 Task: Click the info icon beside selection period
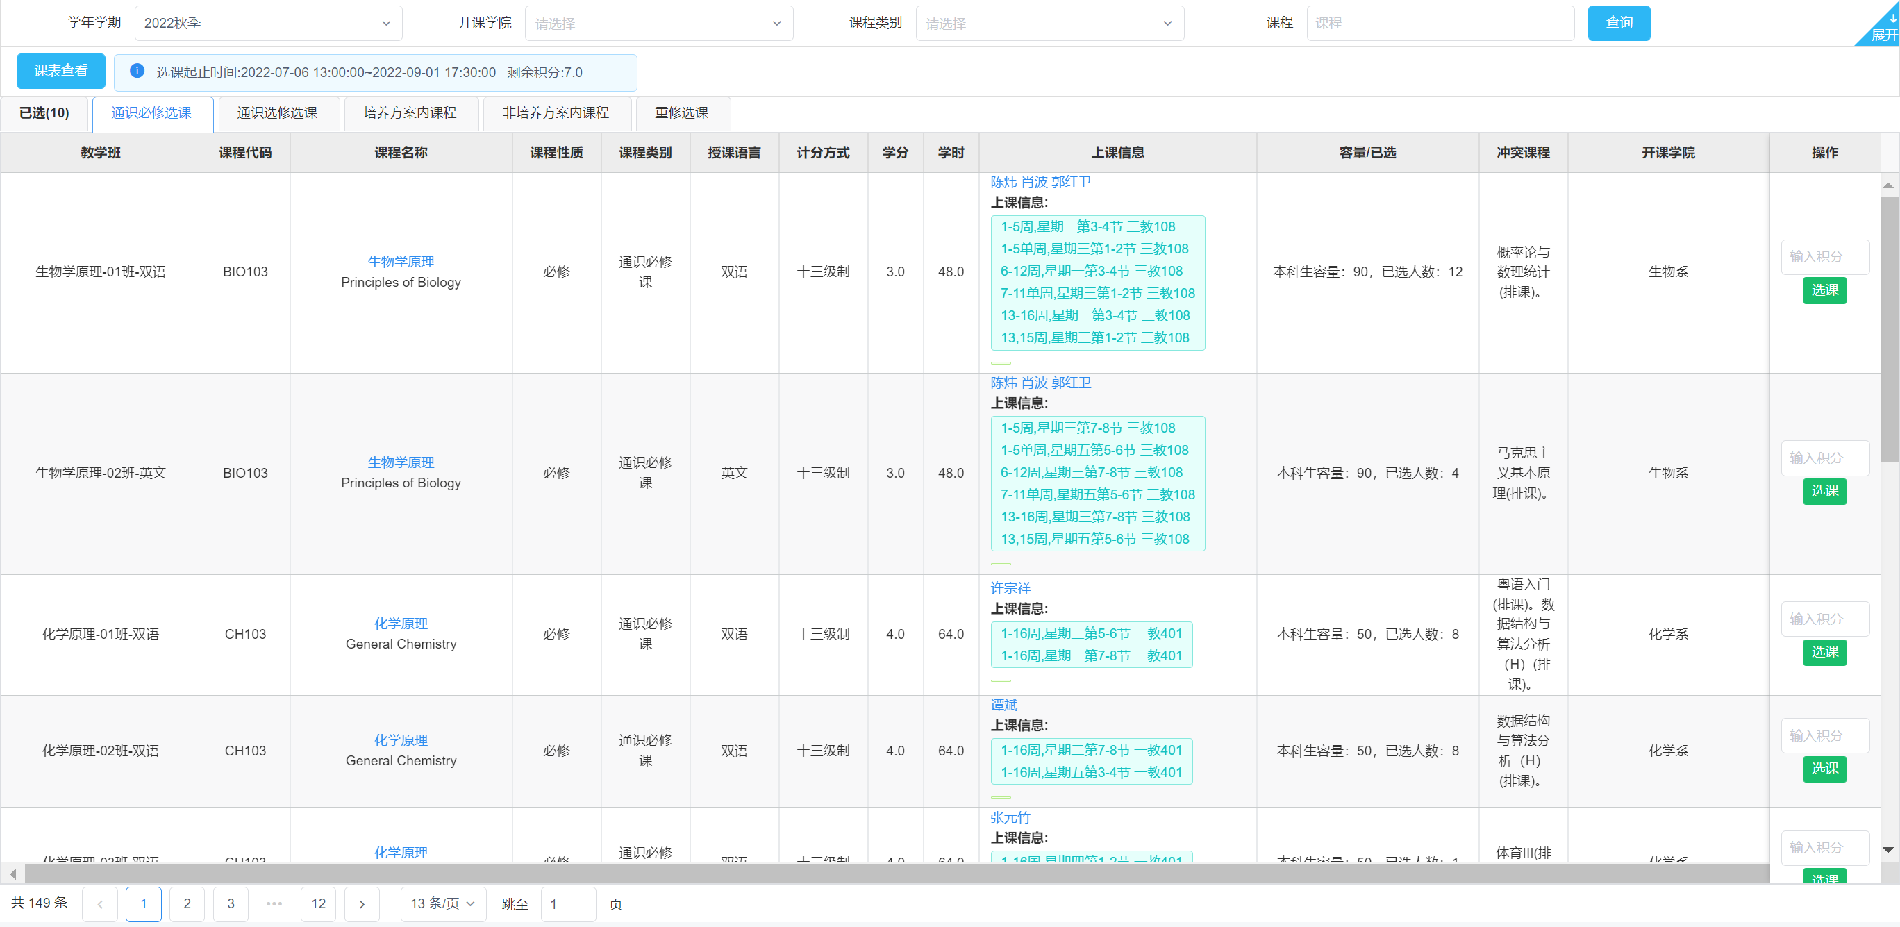[136, 72]
